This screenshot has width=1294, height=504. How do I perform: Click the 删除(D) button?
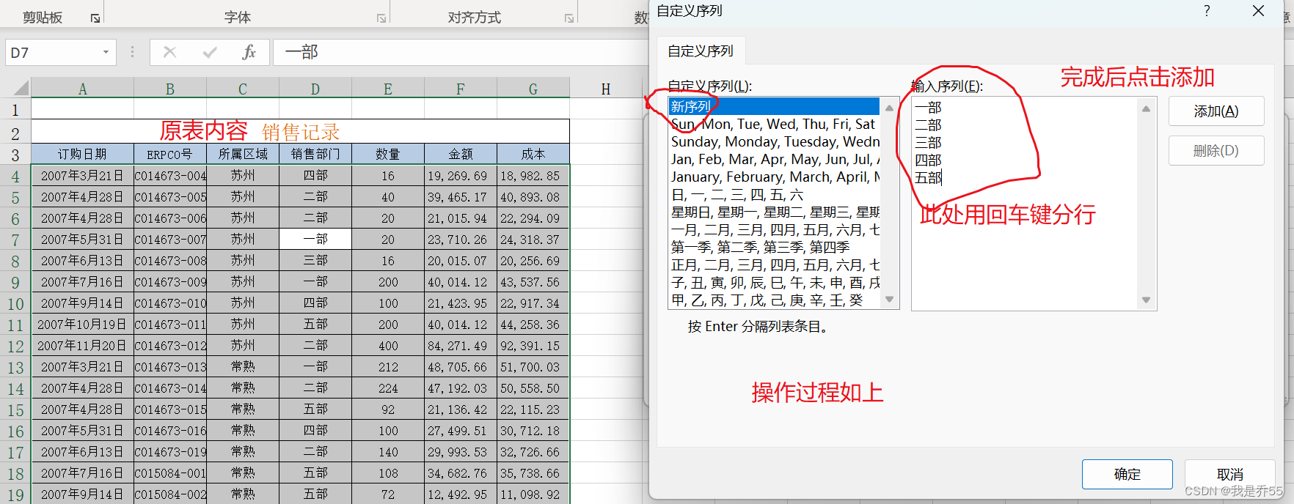pyautogui.click(x=1216, y=151)
